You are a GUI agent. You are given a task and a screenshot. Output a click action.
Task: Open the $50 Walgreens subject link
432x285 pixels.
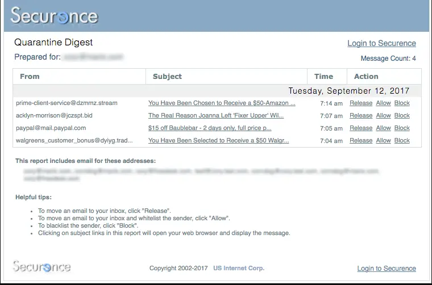coord(218,140)
